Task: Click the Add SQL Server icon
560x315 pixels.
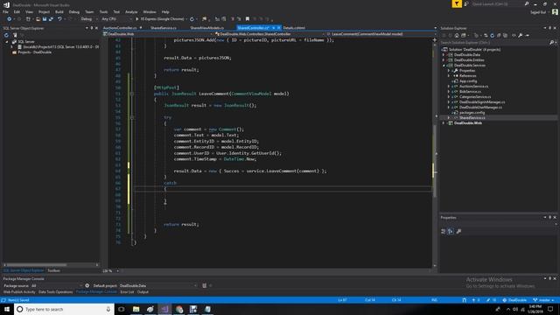Action: [x=15, y=35]
